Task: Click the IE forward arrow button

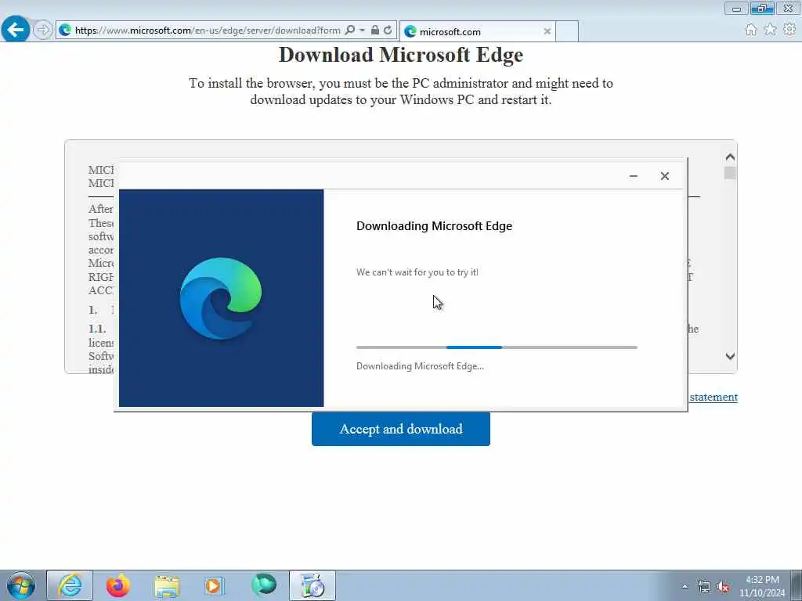Action: pos(43,31)
